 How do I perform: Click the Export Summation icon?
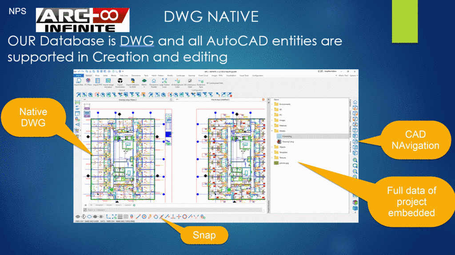click(120, 83)
